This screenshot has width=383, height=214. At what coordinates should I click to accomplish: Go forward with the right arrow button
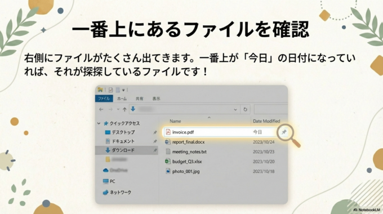pyautogui.click(x=110, y=109)
